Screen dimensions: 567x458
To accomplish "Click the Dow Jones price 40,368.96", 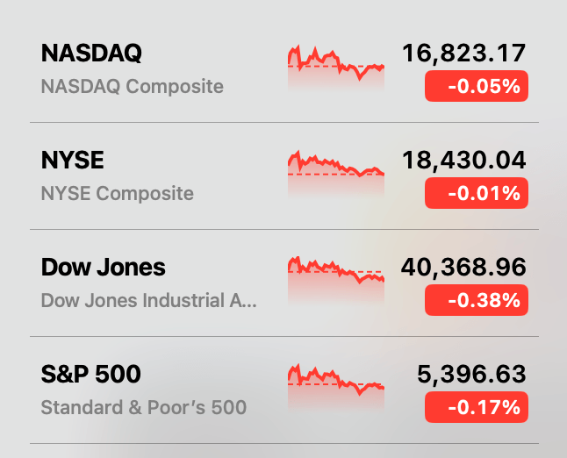I will [463, 268].
